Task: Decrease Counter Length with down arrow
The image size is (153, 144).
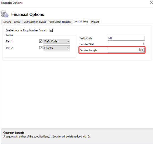Action: coord(143,51)
